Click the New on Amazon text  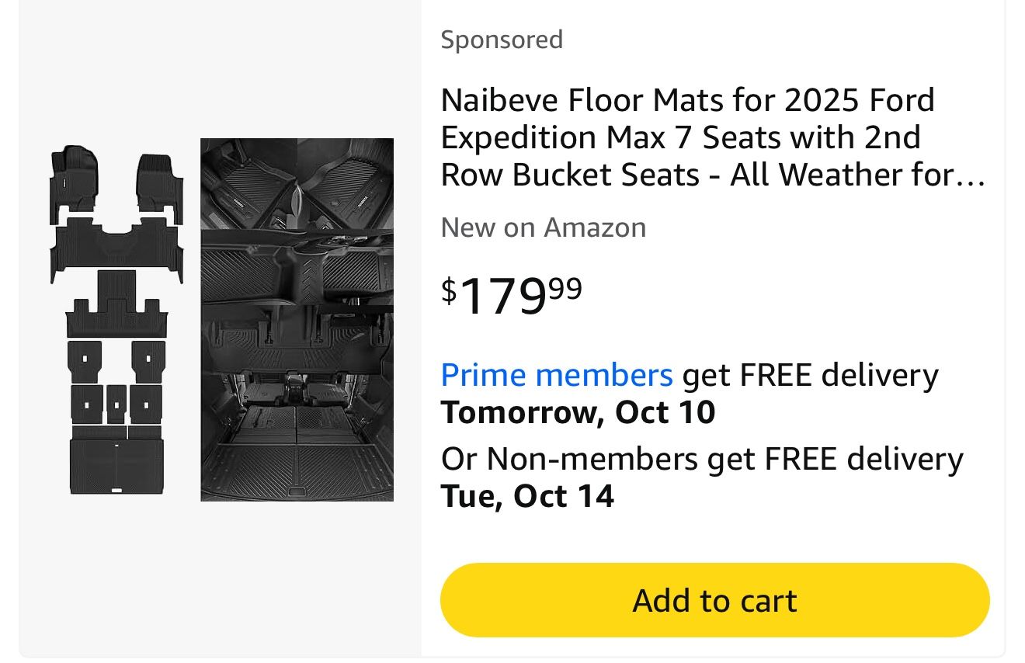coord(543,227)
